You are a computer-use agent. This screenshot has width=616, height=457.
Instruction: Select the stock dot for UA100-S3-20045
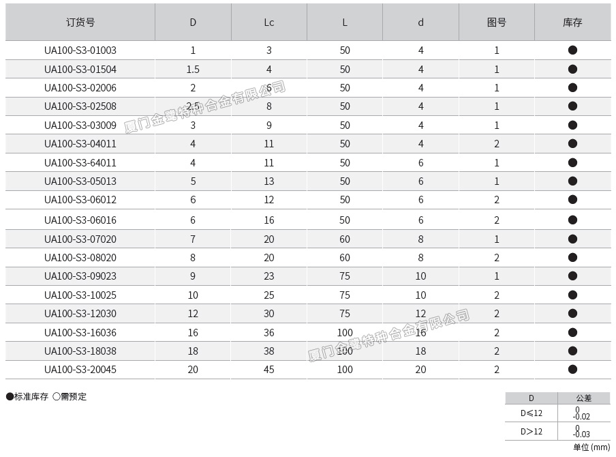572,370
